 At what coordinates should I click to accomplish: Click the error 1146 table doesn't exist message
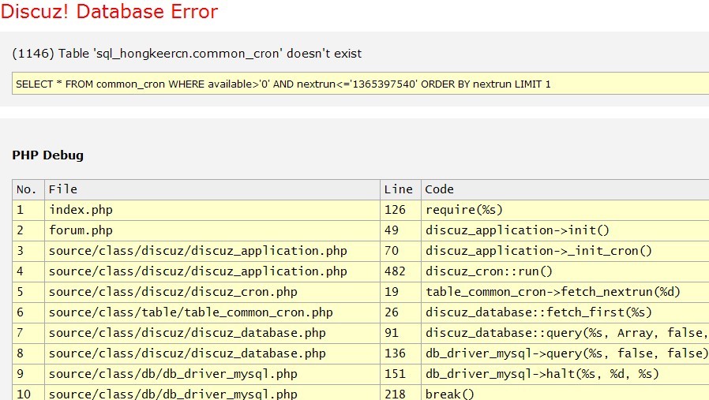187,54
